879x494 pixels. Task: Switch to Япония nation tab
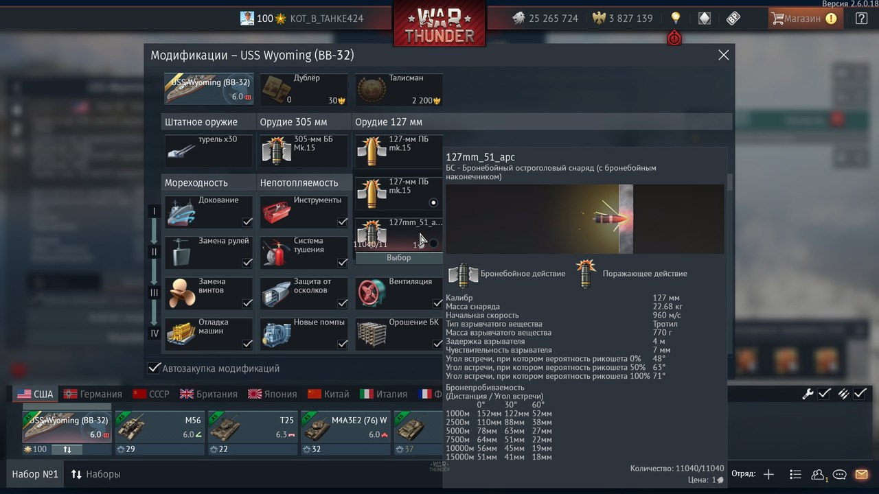coord(273,395)
